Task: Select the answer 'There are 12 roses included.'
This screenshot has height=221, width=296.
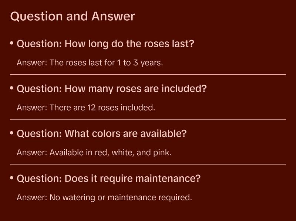Action: click(102, 108)
